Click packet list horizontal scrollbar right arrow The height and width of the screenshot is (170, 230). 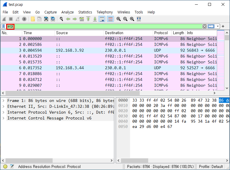click(215, 93)
